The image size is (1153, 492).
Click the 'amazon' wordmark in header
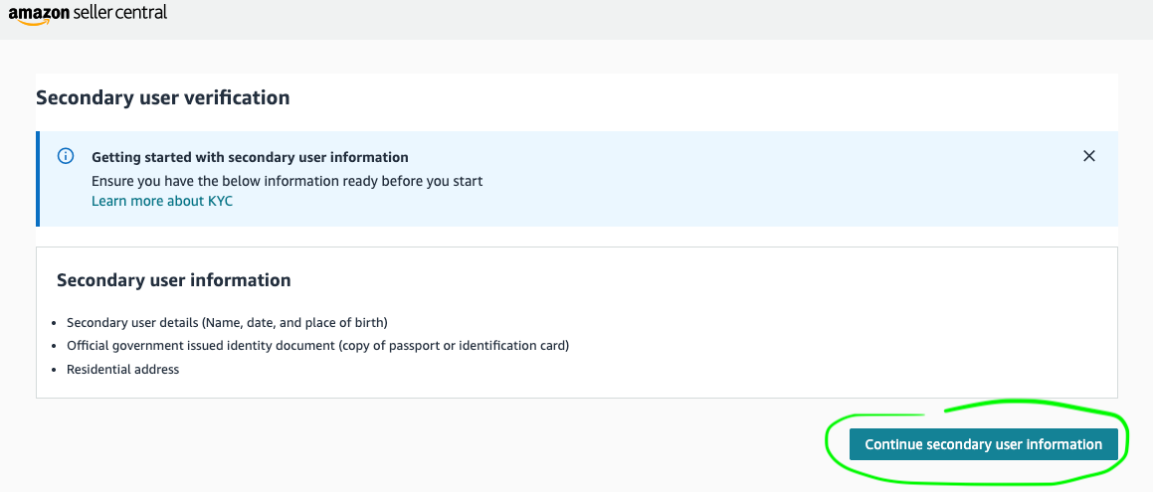click(39, 13)
